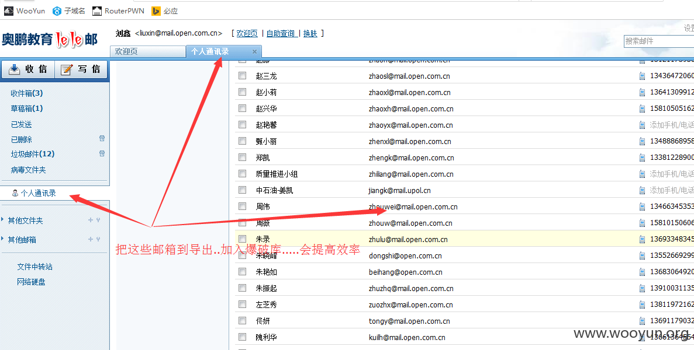The width and height of the screenshot is (694, 350).
Task: Click the phone icon in 佟妍 row
Action: pos(642,321)
